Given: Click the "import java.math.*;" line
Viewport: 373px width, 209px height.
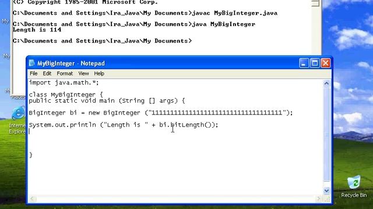Looking at the screenshot, I should tap(64, 82).
